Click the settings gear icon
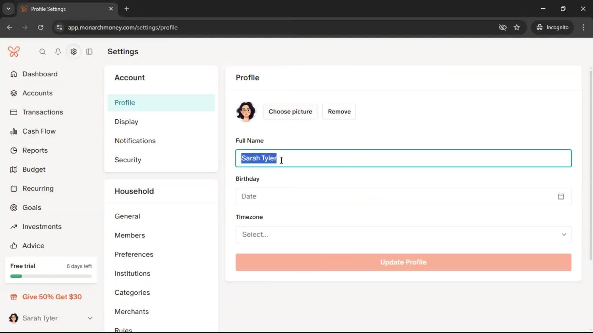Viewport: 593px width, 333px height. (x=74, y=52)
